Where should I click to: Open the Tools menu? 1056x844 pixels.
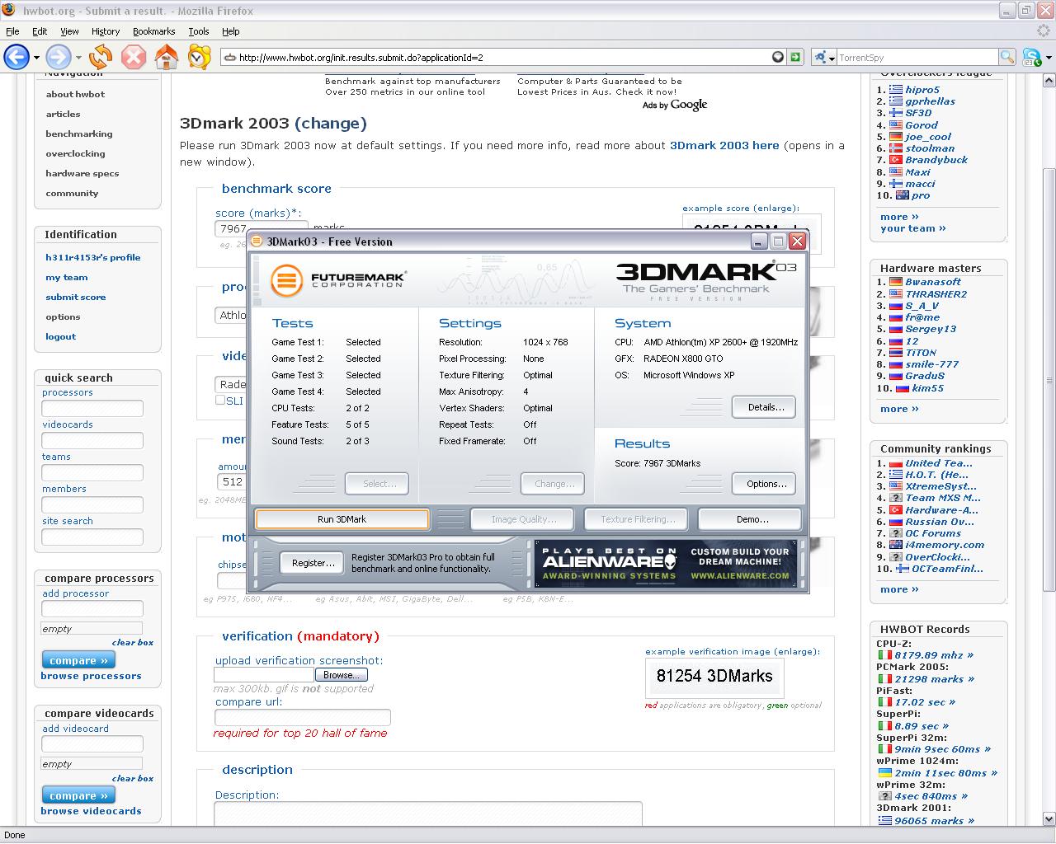click(x=198, y=31)
